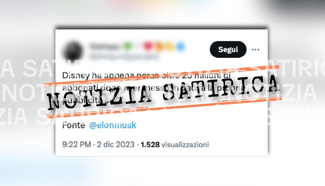Click the 9:22 PM timestamp
Image resolution: width=325 pixels, height=186 pixels.
pyautogui.click(x=76, y=145)
